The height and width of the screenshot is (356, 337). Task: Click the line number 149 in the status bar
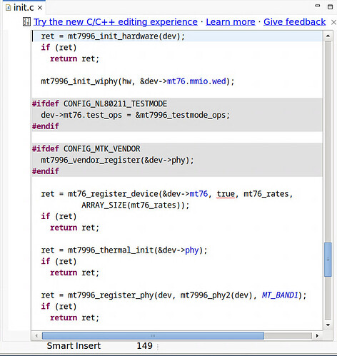(145, 346)
